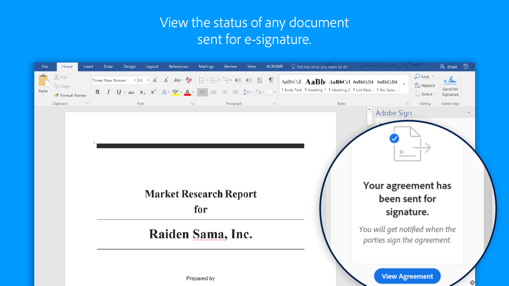Justify the paragraph text
The height and width of the screenshot is (286, 509).
(x=235, y=92)
